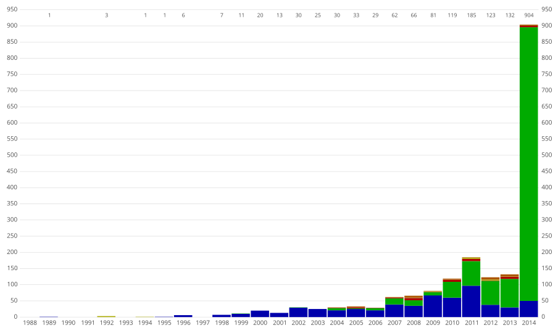558x333 pixels.
Task: Click the 1988 label on the x-axis
Action: 30,323
